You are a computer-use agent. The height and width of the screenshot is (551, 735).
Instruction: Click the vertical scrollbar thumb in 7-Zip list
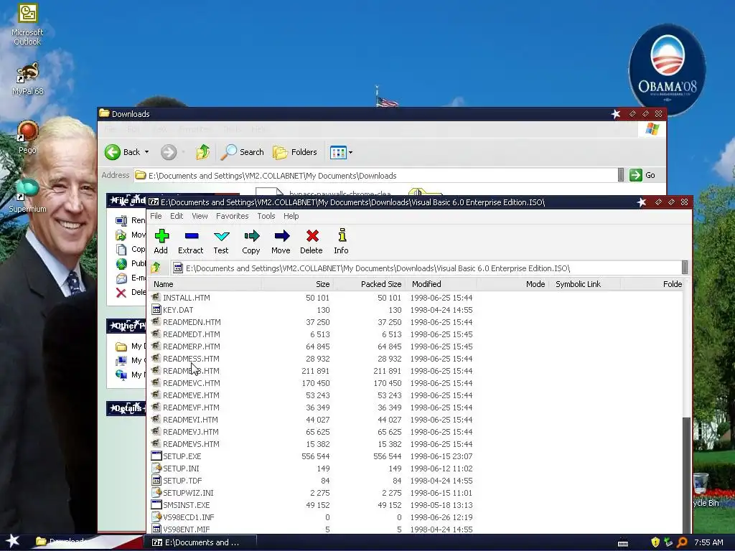686,474
